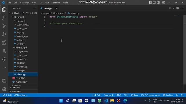Image resolution: width=186 pixels, height=104 pixels.
Task: Collapse the Home_App folder
Action: (x=14, y=48)
